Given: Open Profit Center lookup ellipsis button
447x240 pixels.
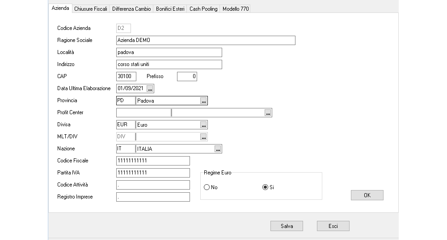Looking at the screenshot, I should click(268, 113).
